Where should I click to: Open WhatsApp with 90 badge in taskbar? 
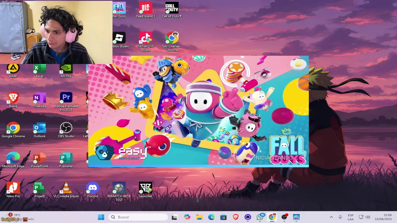[260, 217]
